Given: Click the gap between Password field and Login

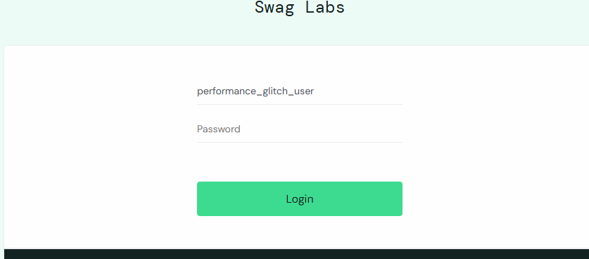Looking at the screenshot, I should pos(299,162).
